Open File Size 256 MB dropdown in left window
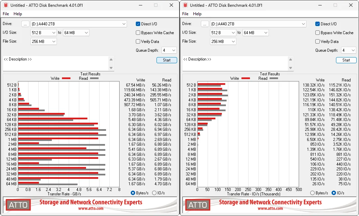This screenshot has height=216, width=359. pyautogui.click(x=43, y=41)
